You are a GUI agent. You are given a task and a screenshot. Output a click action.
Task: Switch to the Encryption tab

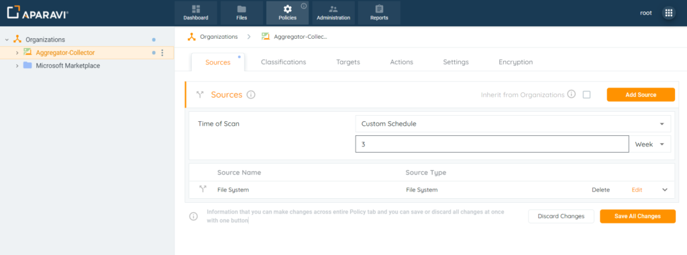(x=516, y=62)
